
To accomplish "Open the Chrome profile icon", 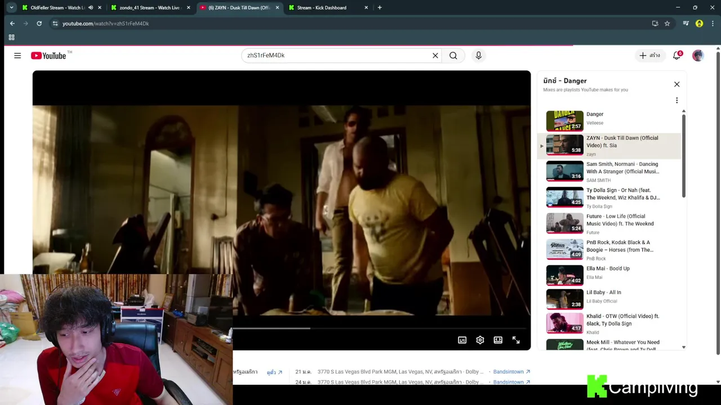I will 699,24.
